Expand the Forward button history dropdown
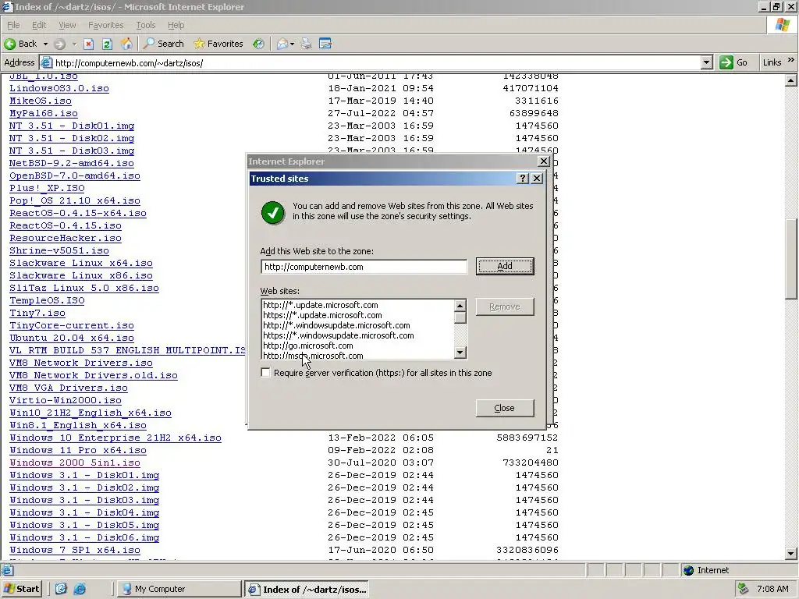Image resolution: width=799 pixels, height=599 pixels. tap(74, 44)
